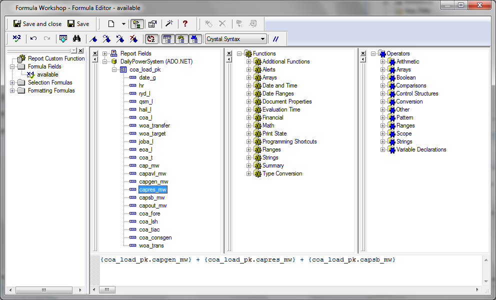Image resolution: width=496 pixels, height=300 pixels.
Task: Expand the Additional Functions category
Action: point(248,61)
